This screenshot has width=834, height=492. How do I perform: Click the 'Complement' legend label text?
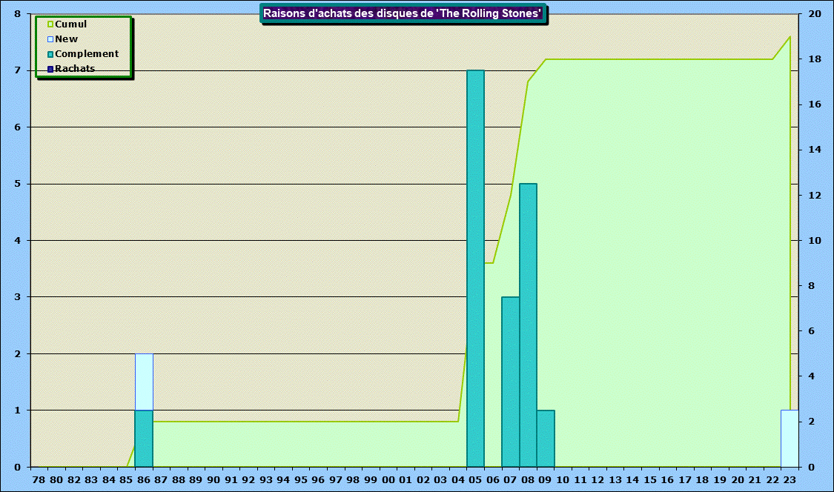pos(87,54)
